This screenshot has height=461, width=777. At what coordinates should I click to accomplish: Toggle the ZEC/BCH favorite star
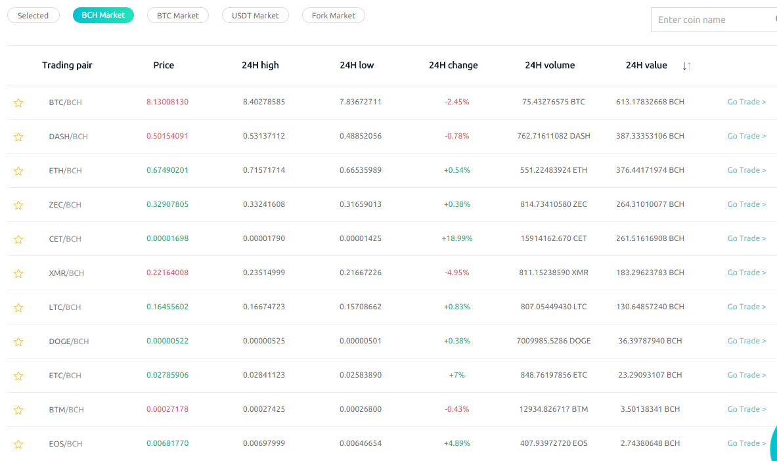click(x=18, y=205)
